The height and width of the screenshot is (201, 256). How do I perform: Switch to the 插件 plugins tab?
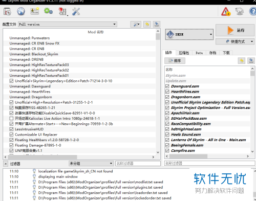tap(168, 53)
